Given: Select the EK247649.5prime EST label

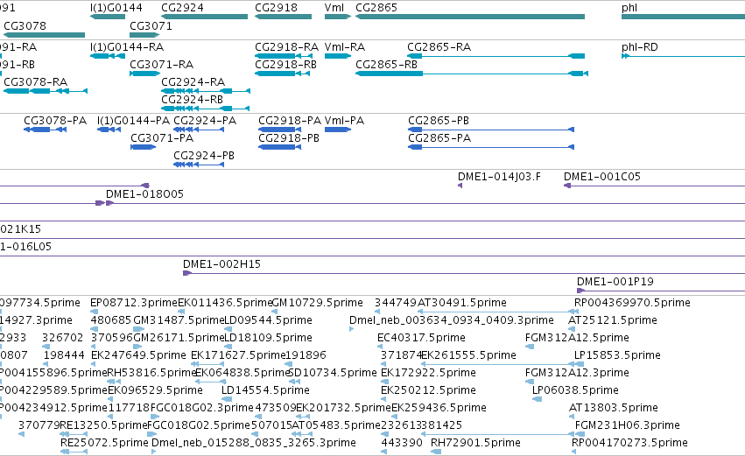Looking at the screenshot, I should [x=138, y=355].
